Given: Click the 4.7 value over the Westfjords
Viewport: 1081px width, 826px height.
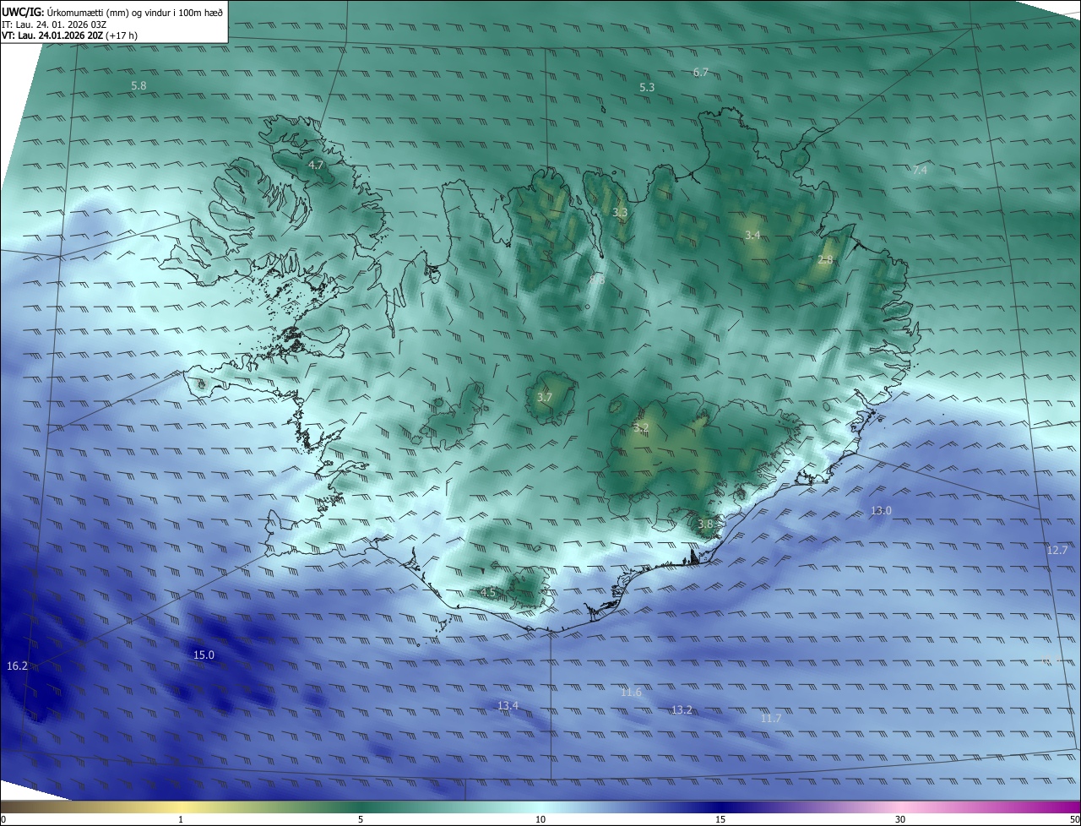Looking at the screenshot, I should click(316, 166).
